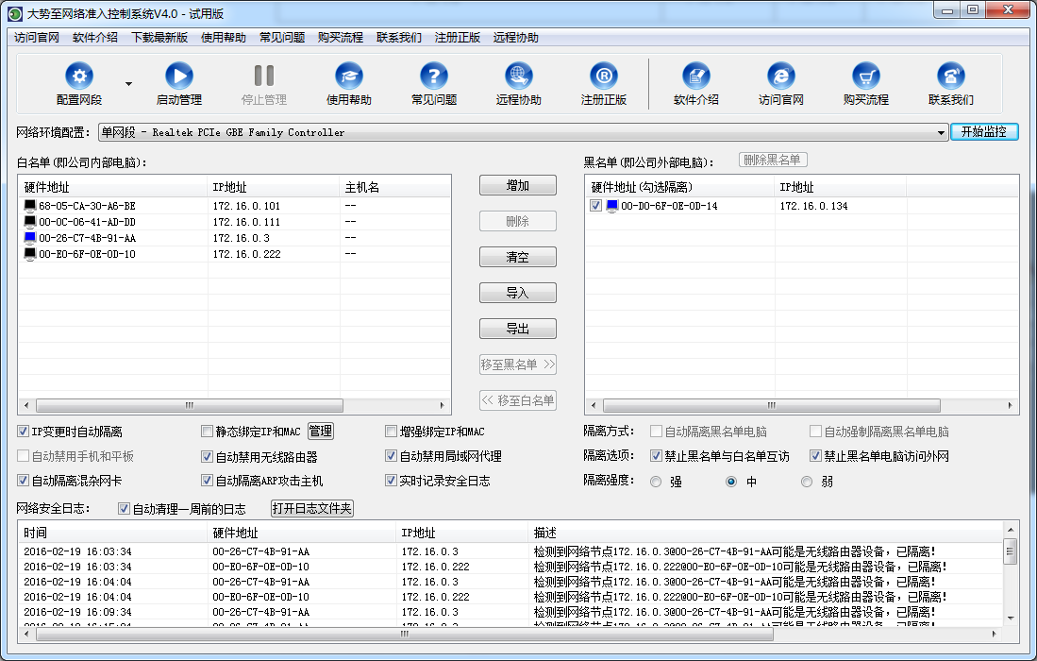The image size is (1037, 661).
Task: Open the 下载最新版 menu
Action: (159, 38)
